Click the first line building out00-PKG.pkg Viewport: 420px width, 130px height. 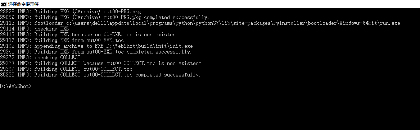point(71,12)
